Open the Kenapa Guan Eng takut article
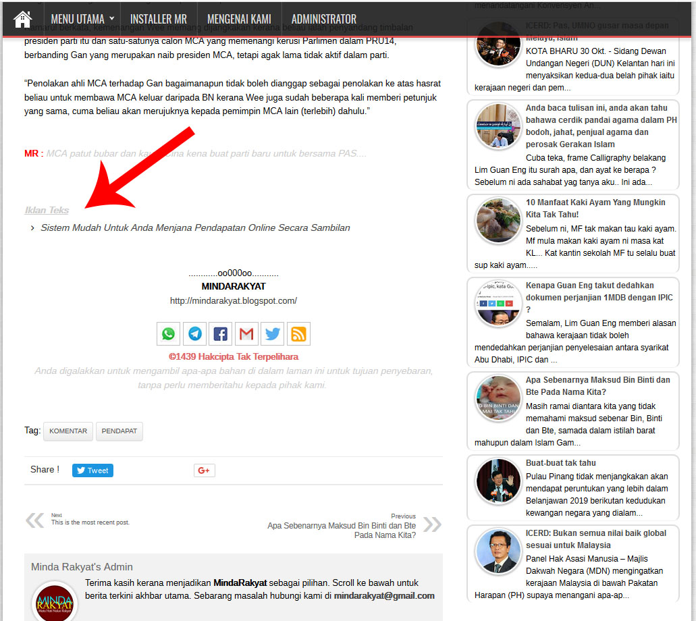The height and width of the screenshot is (621, 696). [599, 303]
